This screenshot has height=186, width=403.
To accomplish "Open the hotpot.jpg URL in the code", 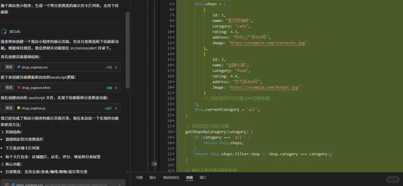I will coord(264,87).
